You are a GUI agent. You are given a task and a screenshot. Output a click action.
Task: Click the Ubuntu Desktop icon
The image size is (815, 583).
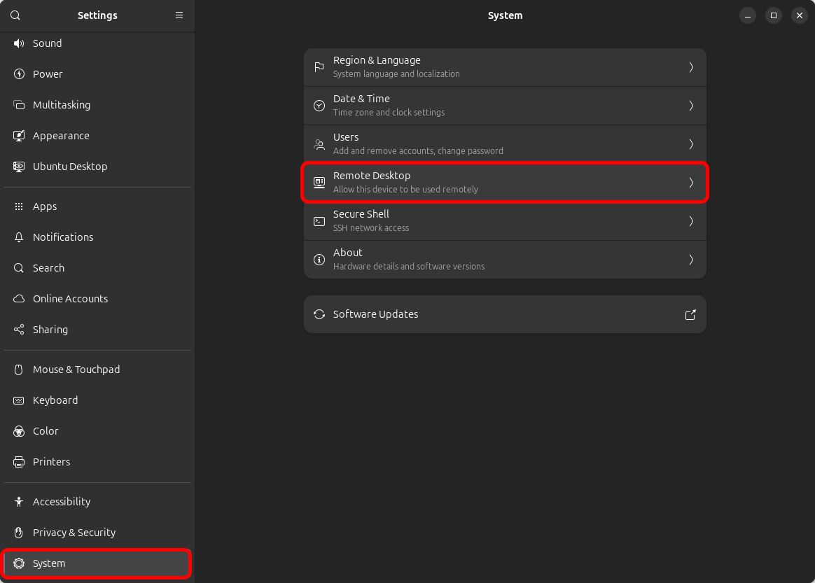(19, 167)
